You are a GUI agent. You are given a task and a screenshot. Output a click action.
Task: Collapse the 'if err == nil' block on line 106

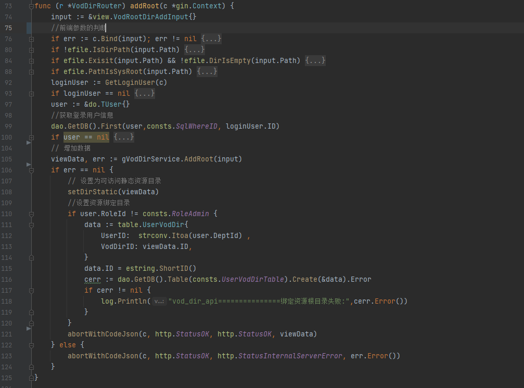[31, 170]
